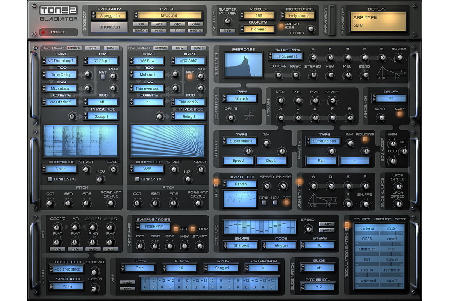
Task: Toggle the Sample/Noise Loop button
Action: click(x=193, y=229)
